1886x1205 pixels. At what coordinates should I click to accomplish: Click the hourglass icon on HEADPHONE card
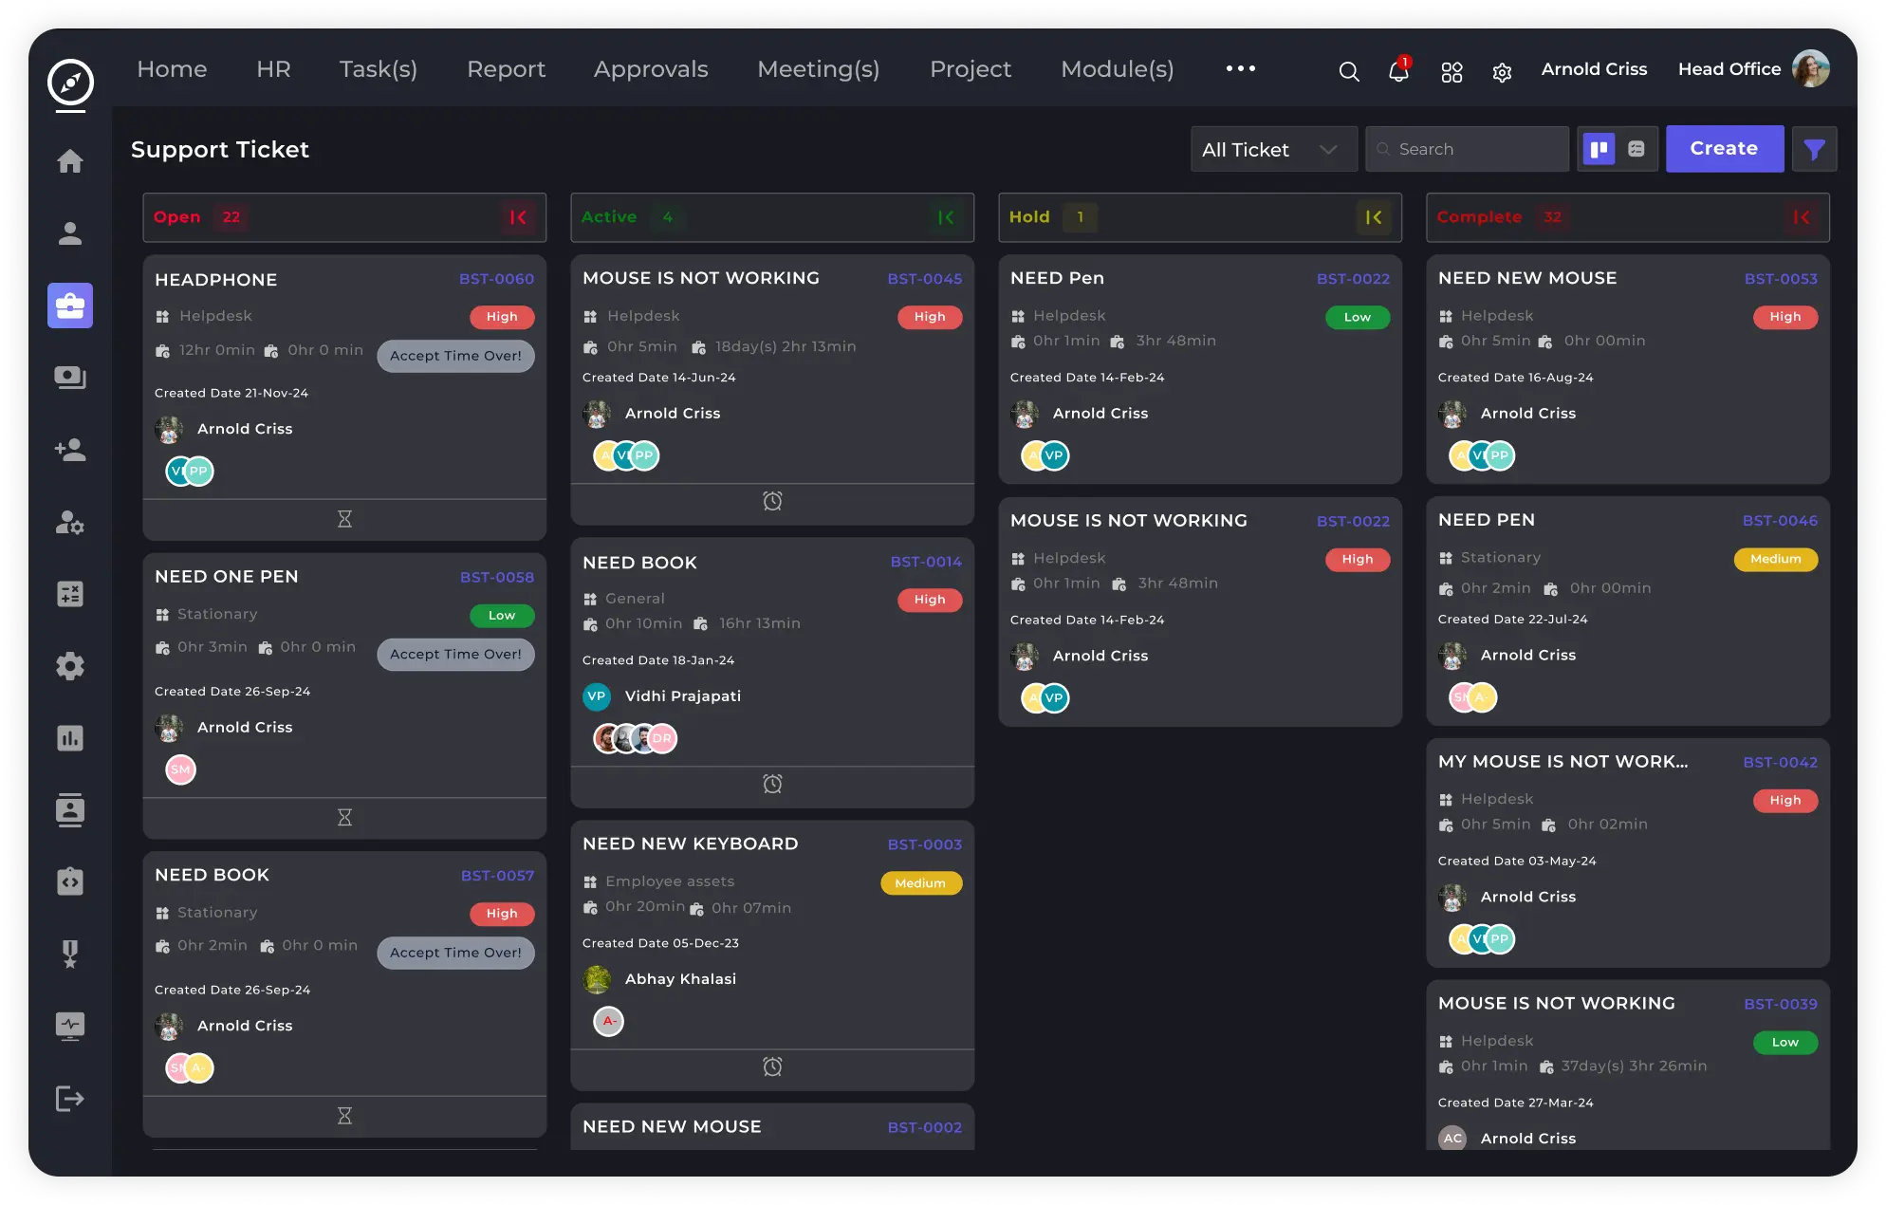(344, 519)
